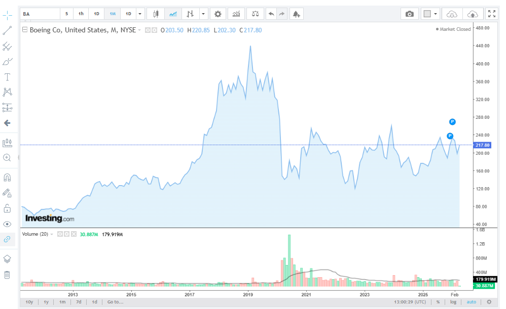Select the trend line drawing tool
Image resolution: width=506 pixels, height=309 pixels.
point(7,31)
